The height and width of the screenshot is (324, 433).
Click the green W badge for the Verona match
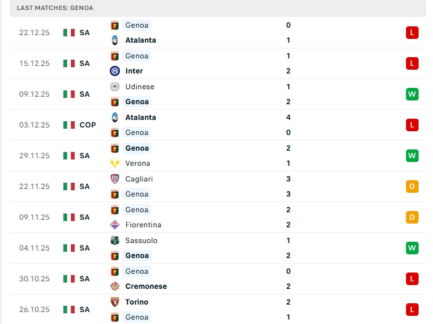pos(412,156)
